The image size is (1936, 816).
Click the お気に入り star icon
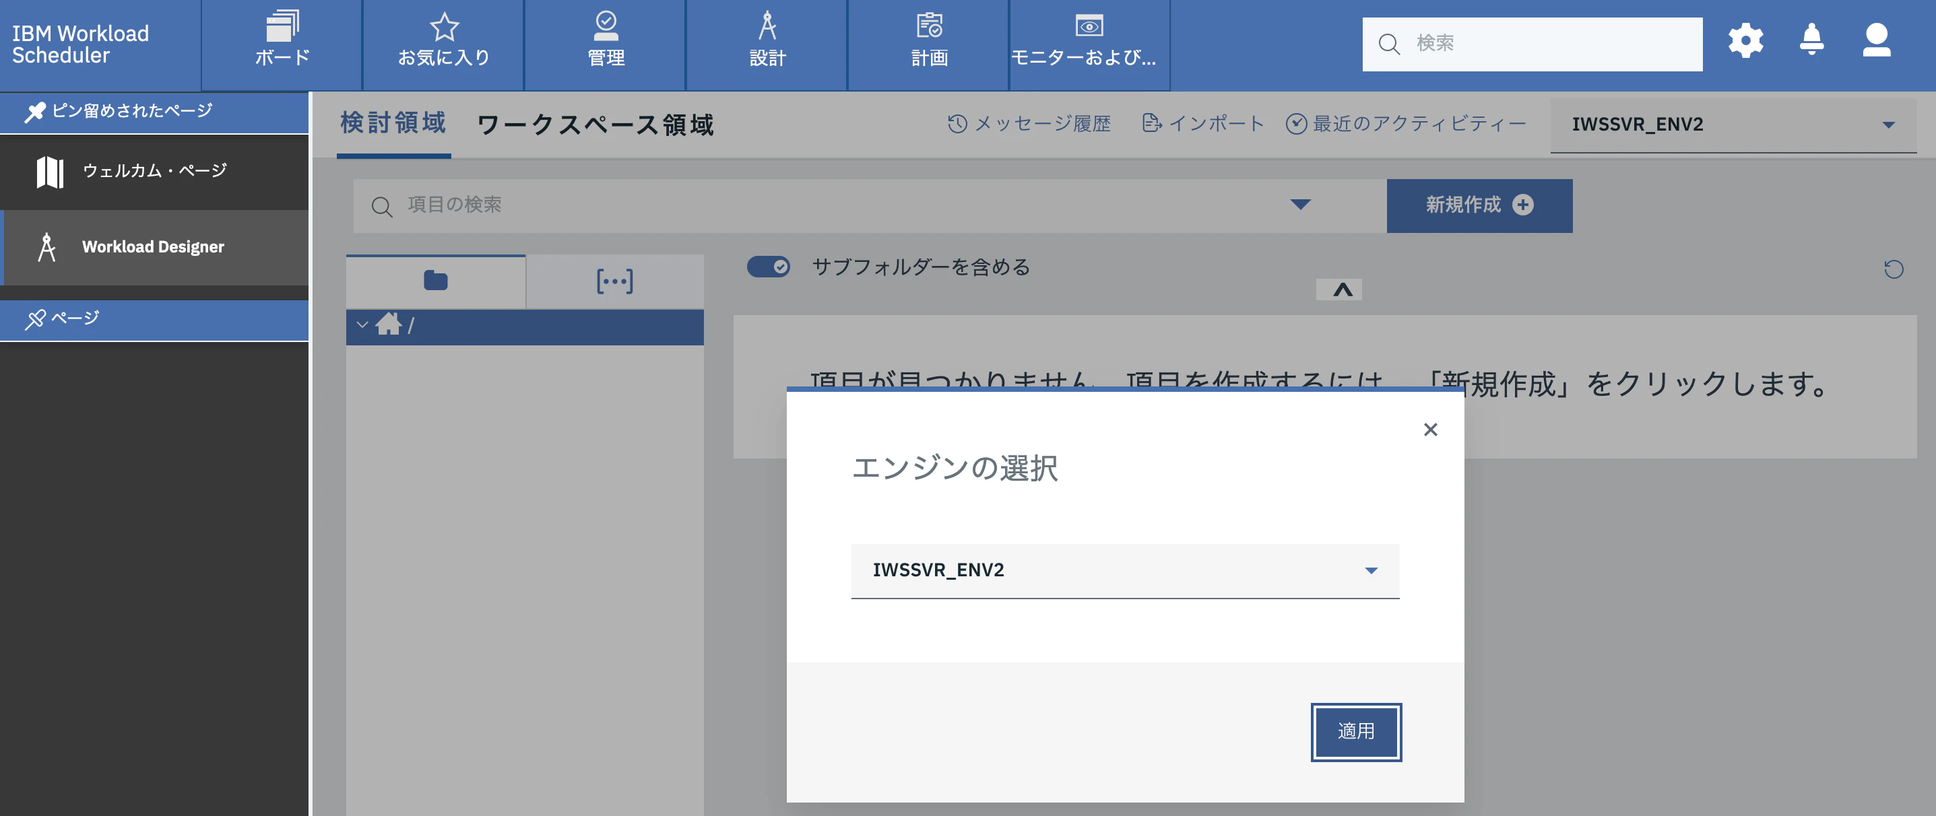click(443, 27)
